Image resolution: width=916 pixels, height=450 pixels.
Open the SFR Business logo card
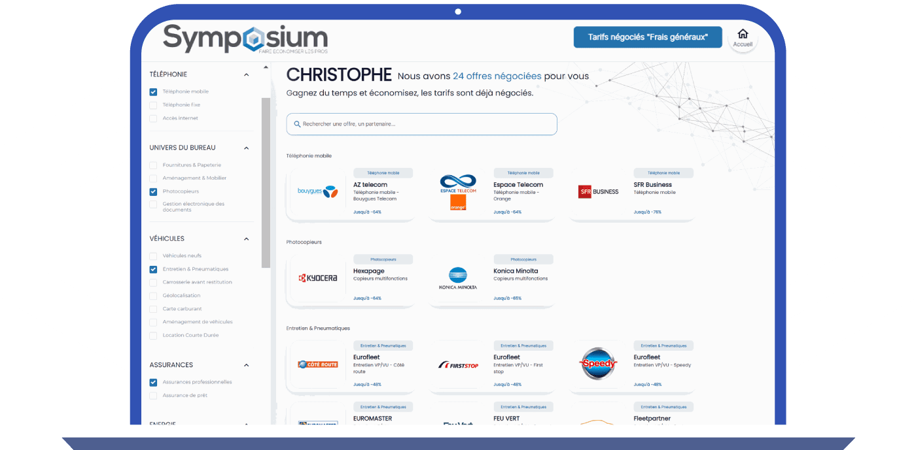(x=598, y=192)
